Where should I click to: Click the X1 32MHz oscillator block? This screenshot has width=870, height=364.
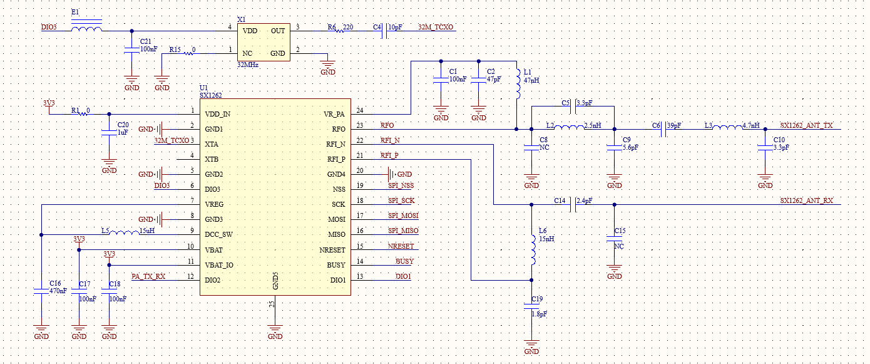(x=264, y=42)
